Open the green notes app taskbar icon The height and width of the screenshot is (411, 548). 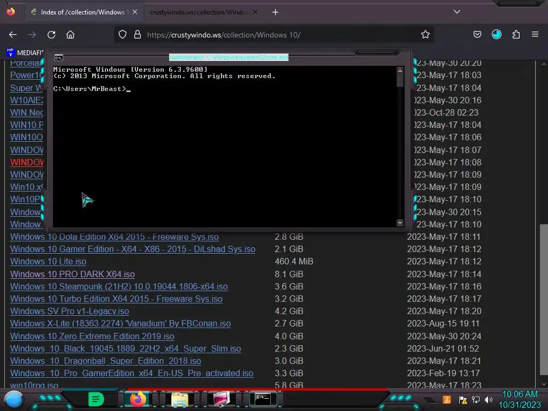pyautogui.click(x=96, y=399)
